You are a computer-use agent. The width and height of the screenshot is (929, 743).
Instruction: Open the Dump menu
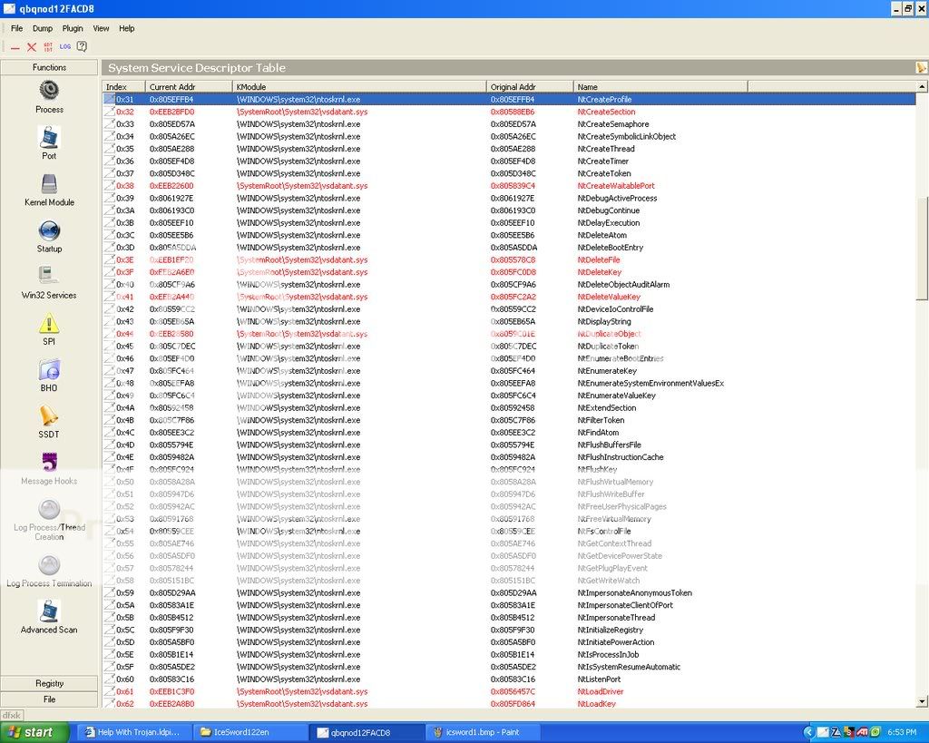pyautogui.click(x=43, y=28)
